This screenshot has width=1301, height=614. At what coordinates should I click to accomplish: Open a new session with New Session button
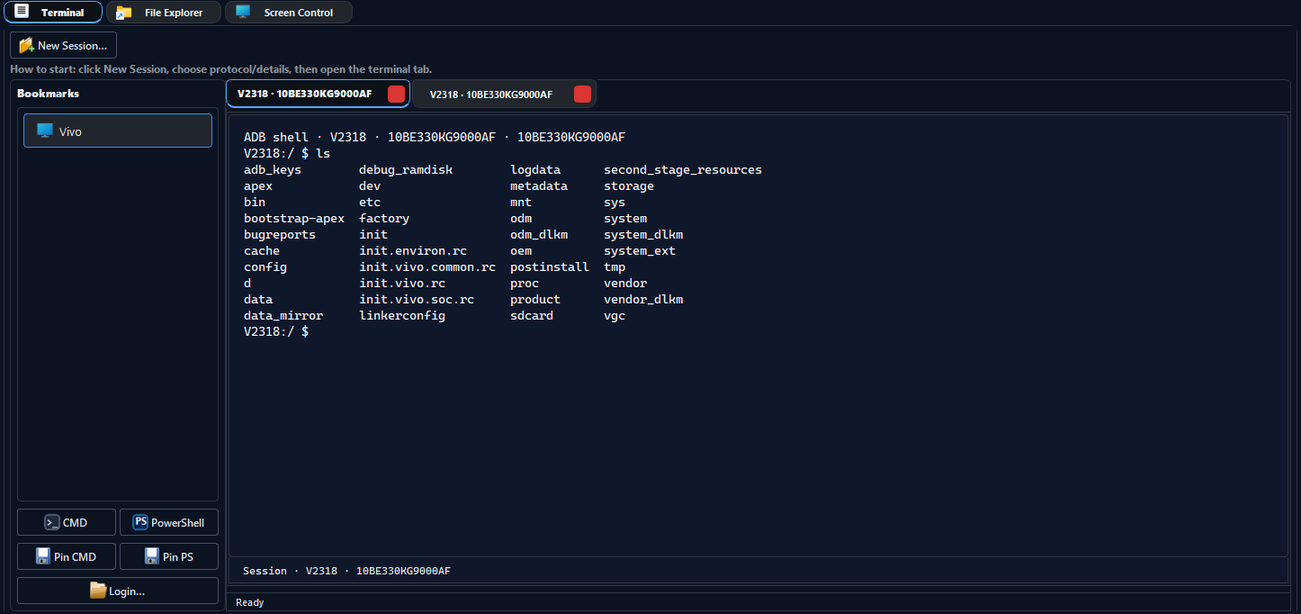[63, 44]
